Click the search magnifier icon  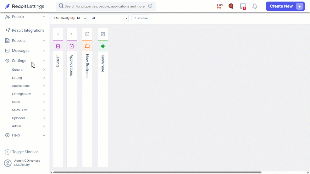pyautogui.click(x=61, y=6)
